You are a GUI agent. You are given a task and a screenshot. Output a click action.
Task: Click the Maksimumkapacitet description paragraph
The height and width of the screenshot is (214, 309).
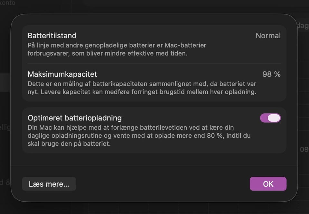point(142,88)
